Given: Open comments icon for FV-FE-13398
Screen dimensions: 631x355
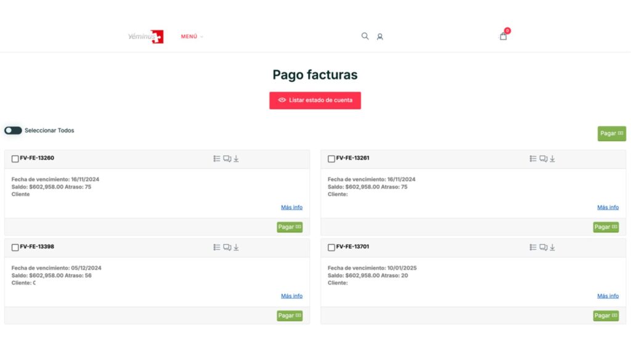Looking at the screenshot, I should (x=227, y=248).
